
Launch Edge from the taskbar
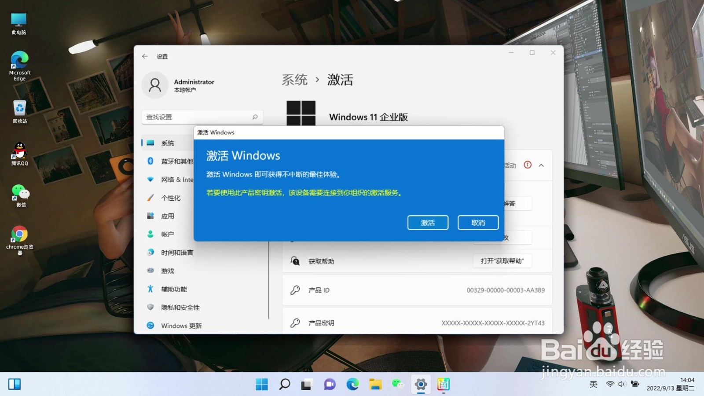(x=352, y=384)
